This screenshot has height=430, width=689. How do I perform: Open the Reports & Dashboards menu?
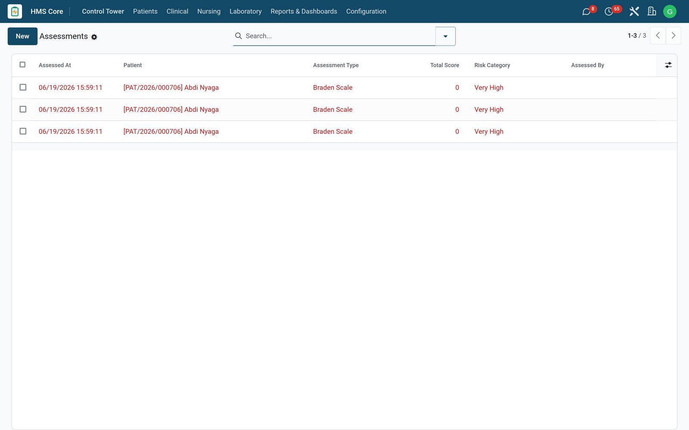coord(304,12)
